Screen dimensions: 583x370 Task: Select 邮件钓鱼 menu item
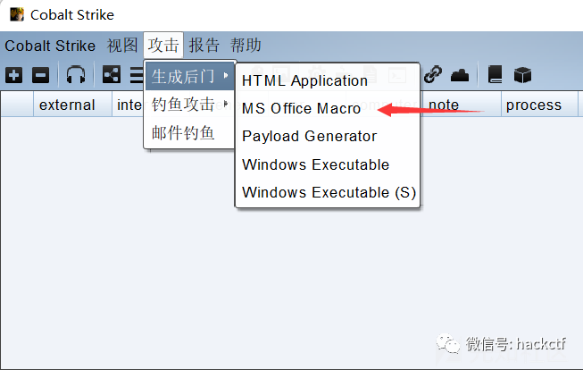[189, 132]
